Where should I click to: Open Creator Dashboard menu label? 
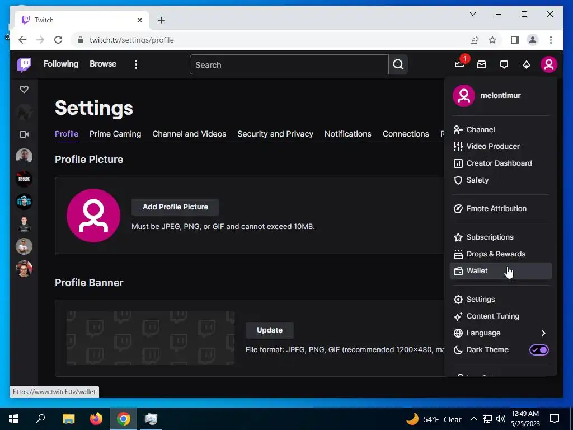(x=499, y=163)
